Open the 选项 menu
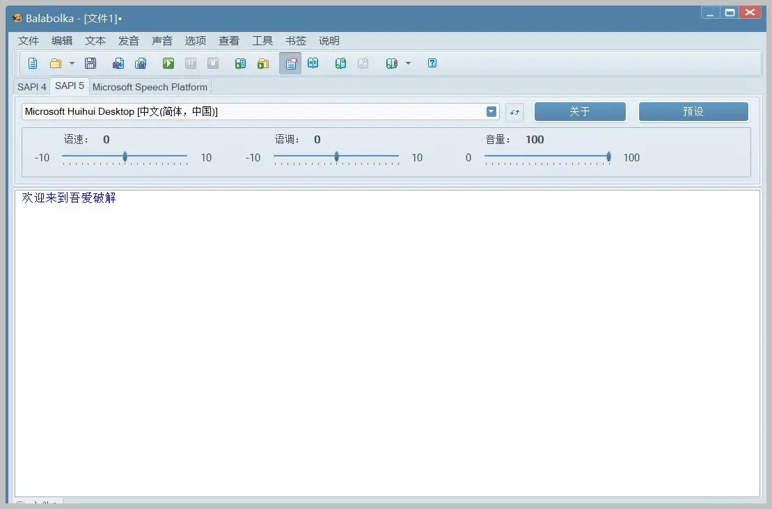This screenshot has height=509, width=772. pyautogui.click(x=196, y=41)
